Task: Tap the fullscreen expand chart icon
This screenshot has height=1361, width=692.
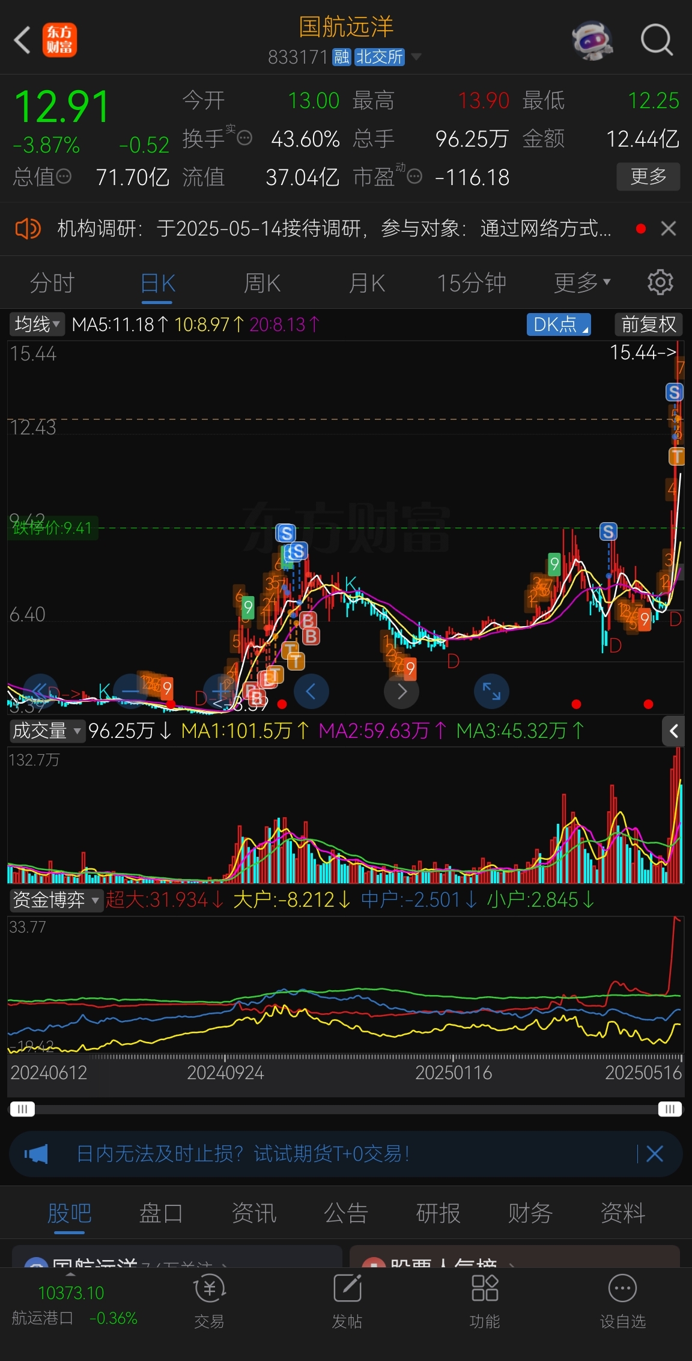Action: coord(491,691)
